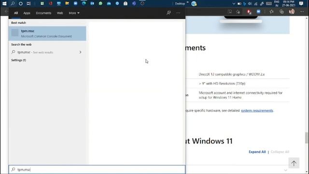309x174 pixels.
Task: Open Outlook from the taskbar
Action: [92, 3]
